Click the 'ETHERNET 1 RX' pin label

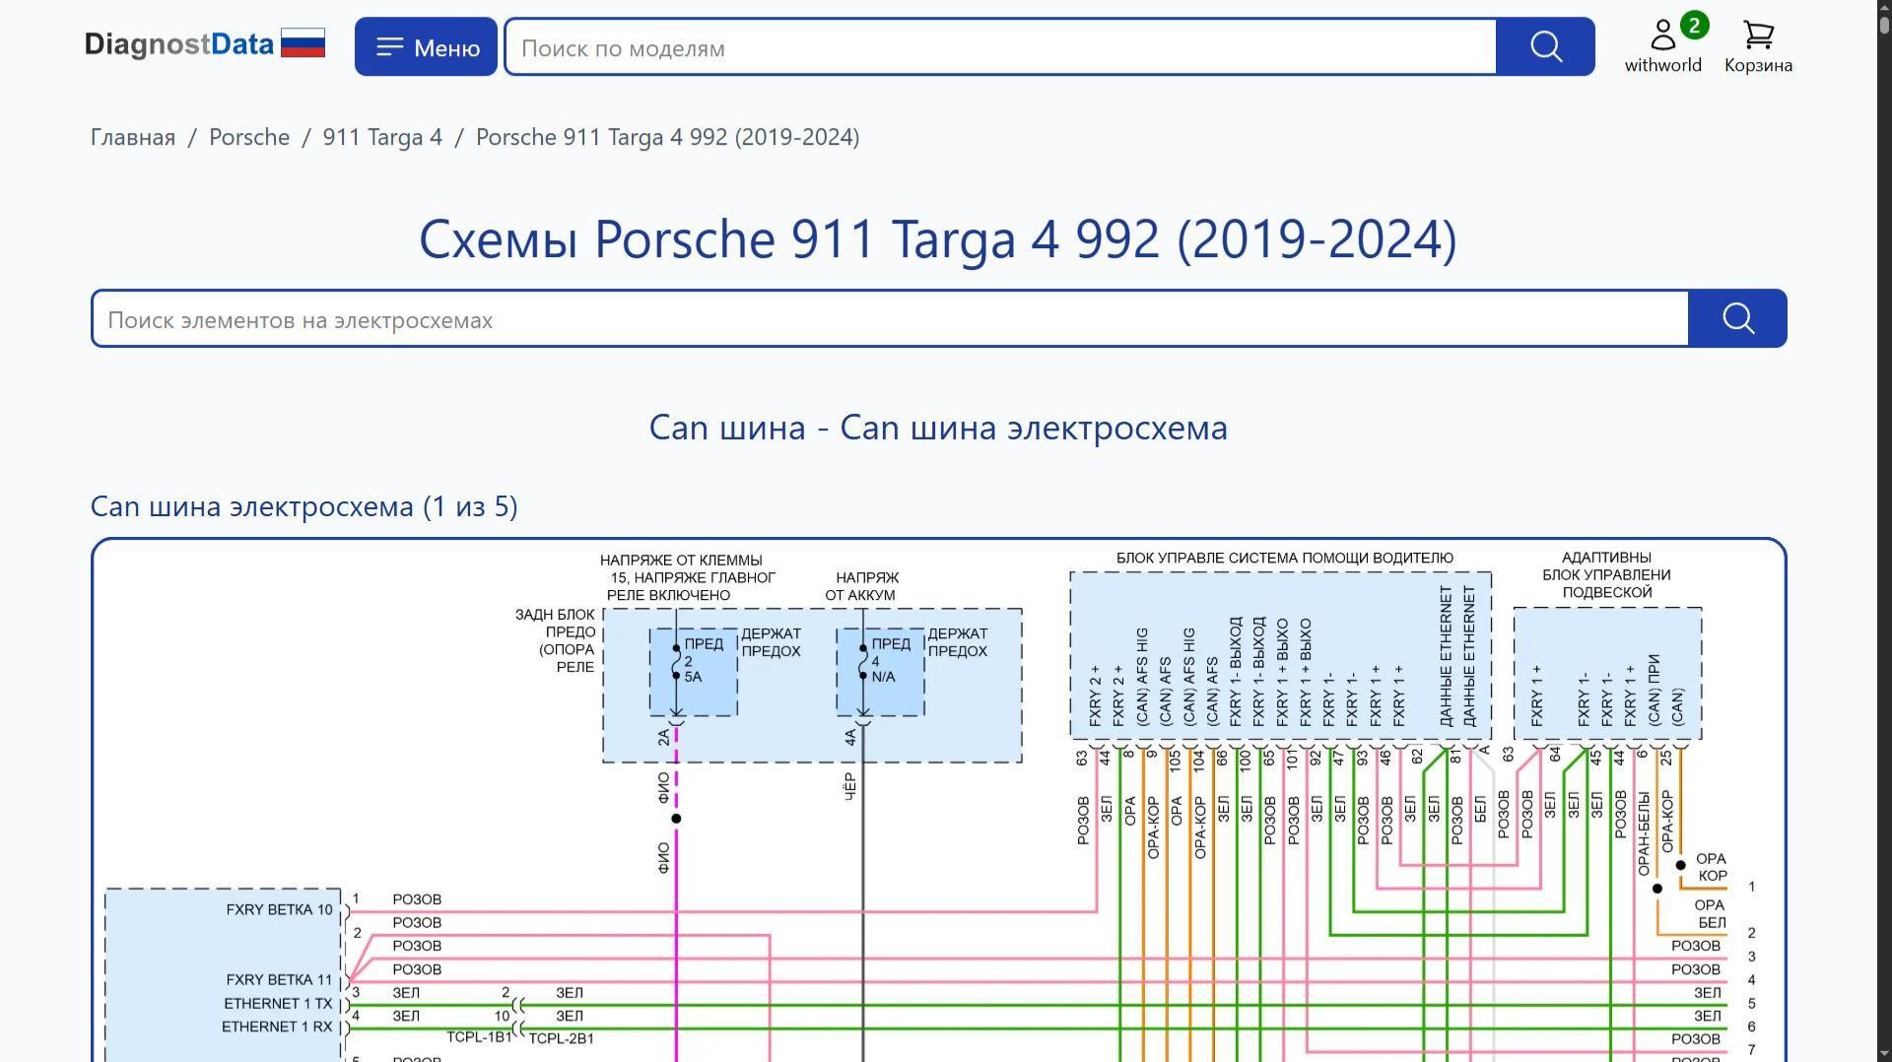coord(277,1027)
